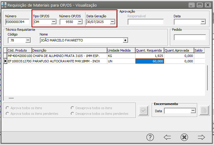
Task: Click the help question mark icon
Action: (x=150, y=137)
